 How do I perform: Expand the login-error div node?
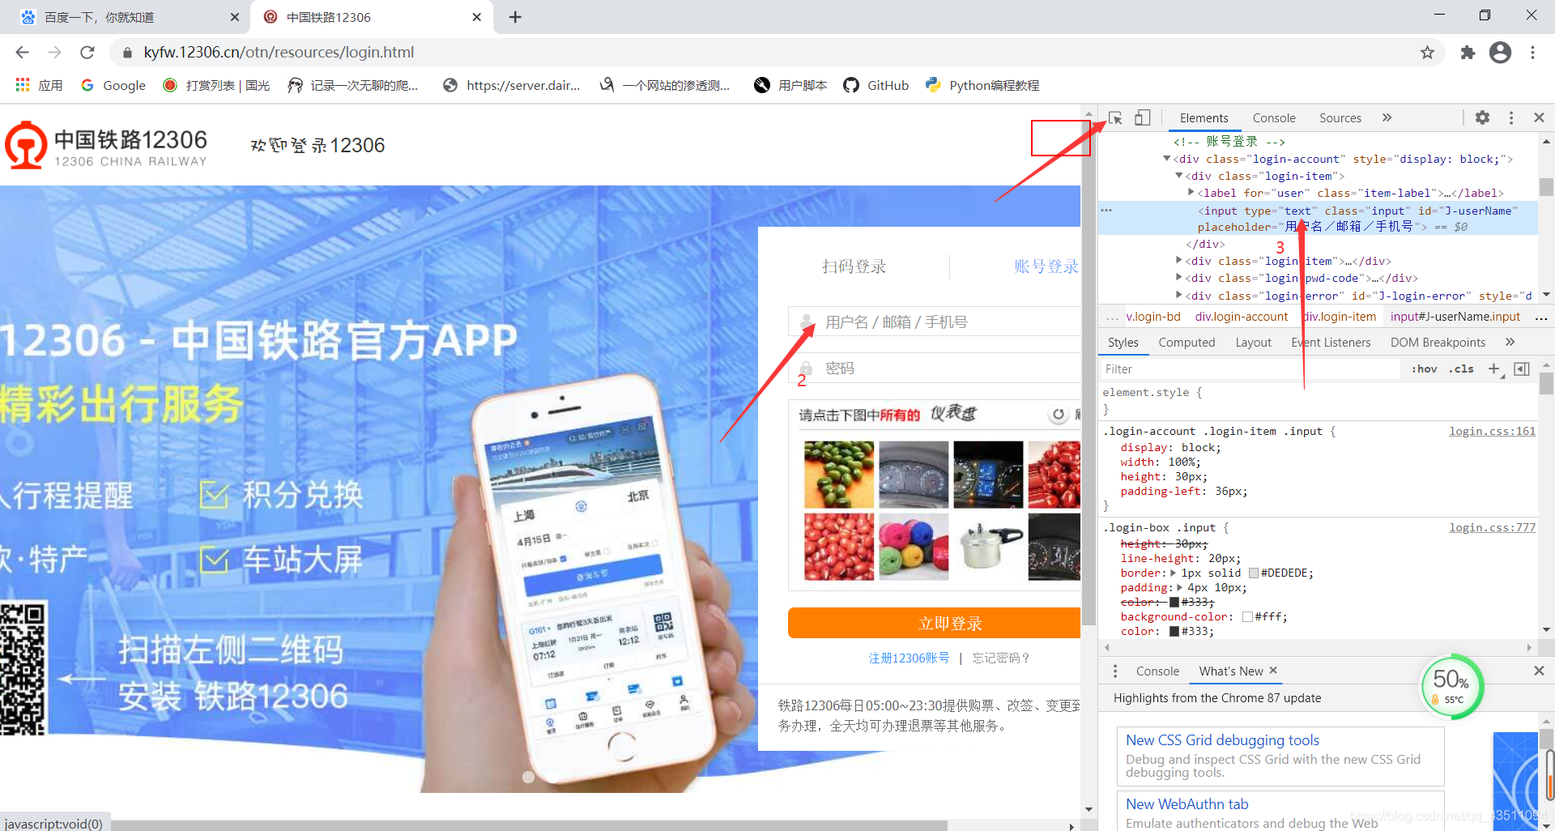tap(1179, 296)
